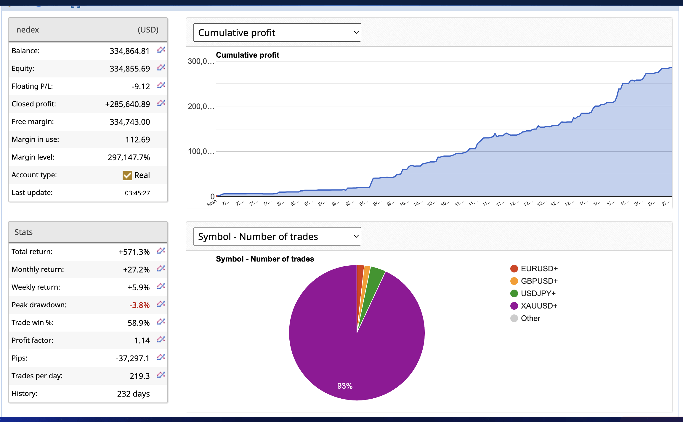Open the Profit factor chart icon
Screen dimensions: 683x422
161,339
